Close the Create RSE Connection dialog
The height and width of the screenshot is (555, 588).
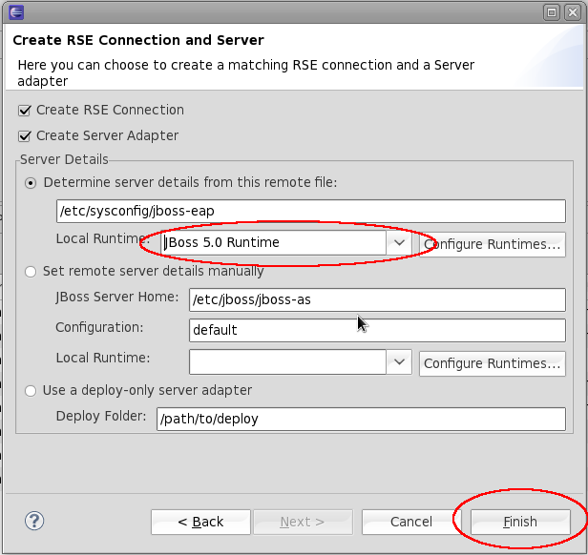pyautogui.click(x=570, y=12)
